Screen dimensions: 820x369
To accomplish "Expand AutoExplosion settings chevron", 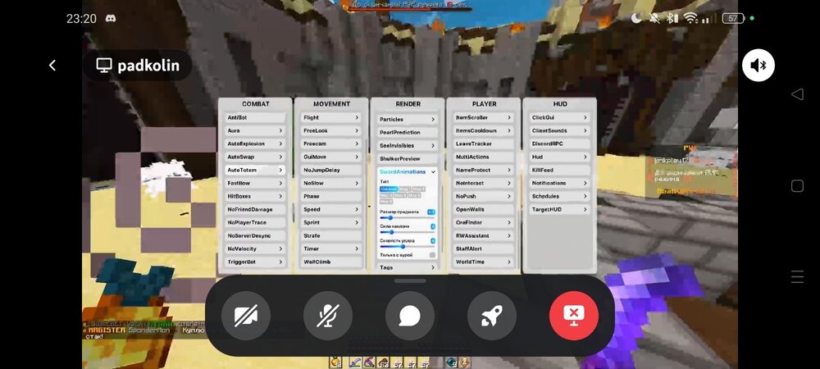I will click(x=280, y=143).
